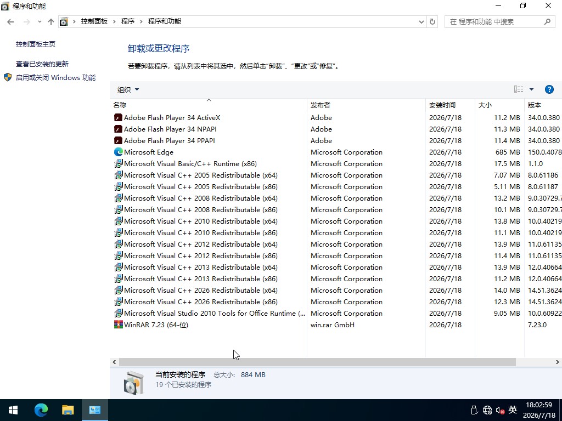Screen dimensions: 562x421
Task: Select Microsoft Visual C++ 2005 Redistributable (x86) row
Action: 336,186
